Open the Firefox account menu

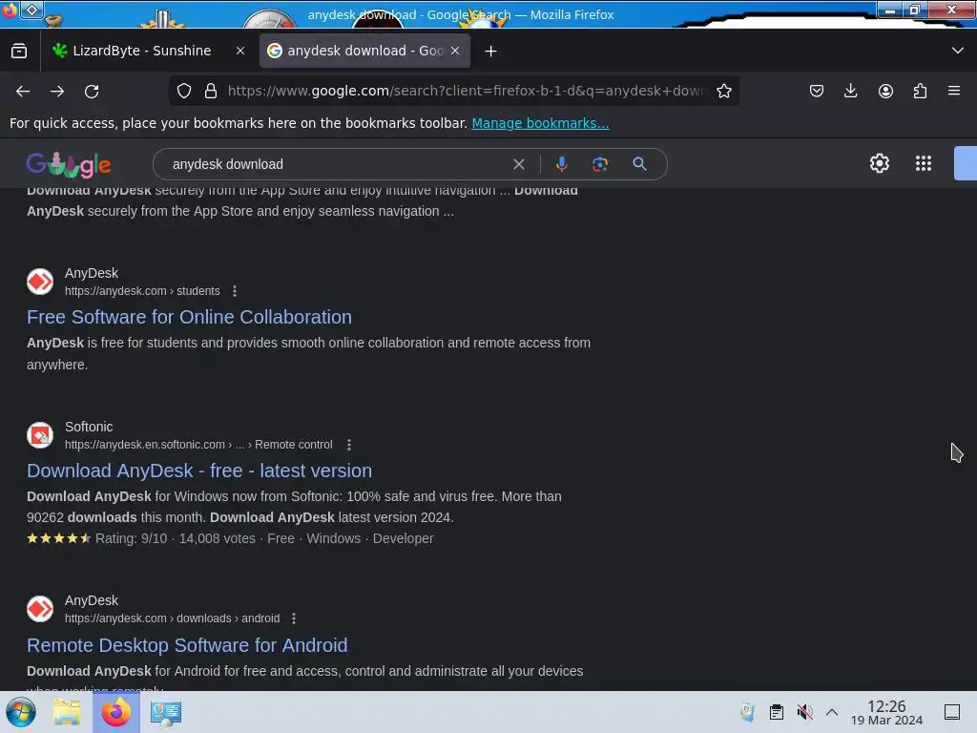tap(885, 91)
